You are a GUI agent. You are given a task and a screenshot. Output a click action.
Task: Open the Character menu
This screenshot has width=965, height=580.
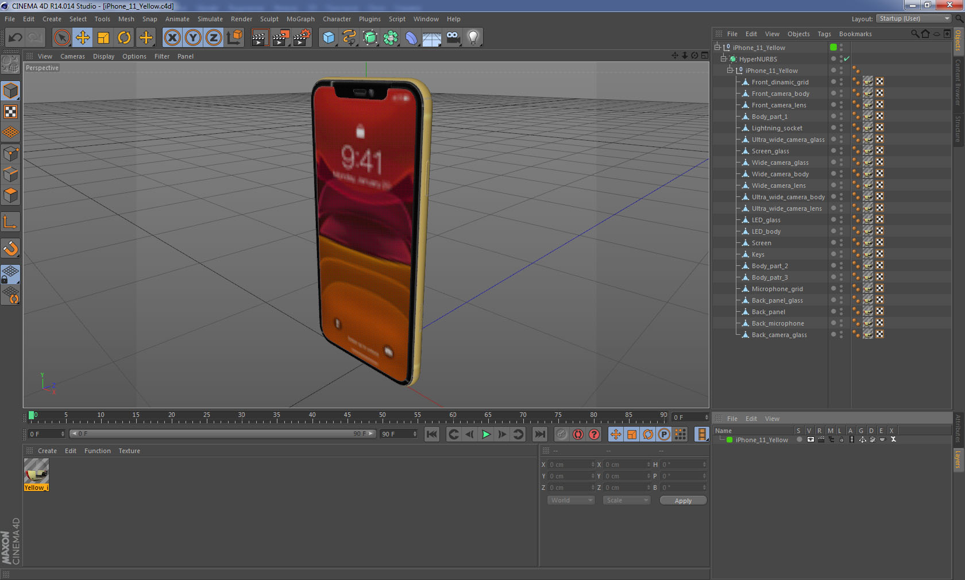[x=337, y=19]
